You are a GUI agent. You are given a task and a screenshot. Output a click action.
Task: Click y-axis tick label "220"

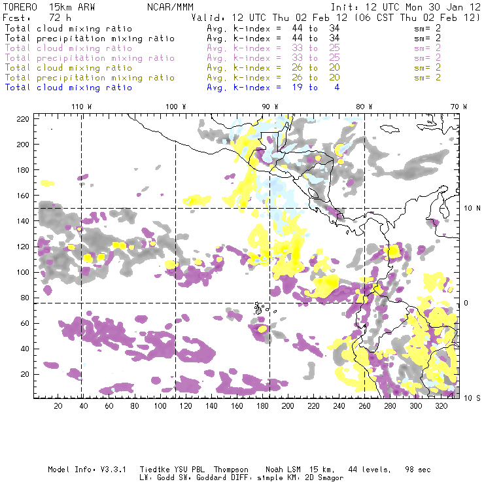tap(23, 119)
